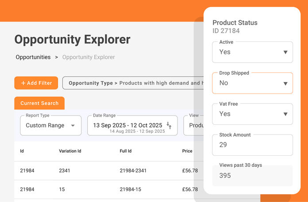Open the Report Type Custom Range dropdown
Screen dimensions: 308x202
[x=50, y=125]
